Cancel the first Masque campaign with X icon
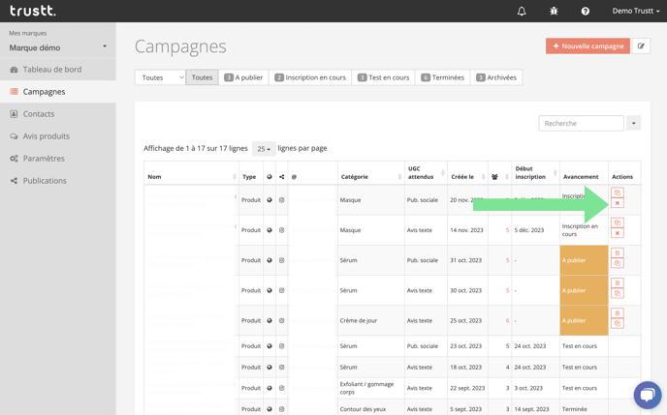 coord(618,204)
